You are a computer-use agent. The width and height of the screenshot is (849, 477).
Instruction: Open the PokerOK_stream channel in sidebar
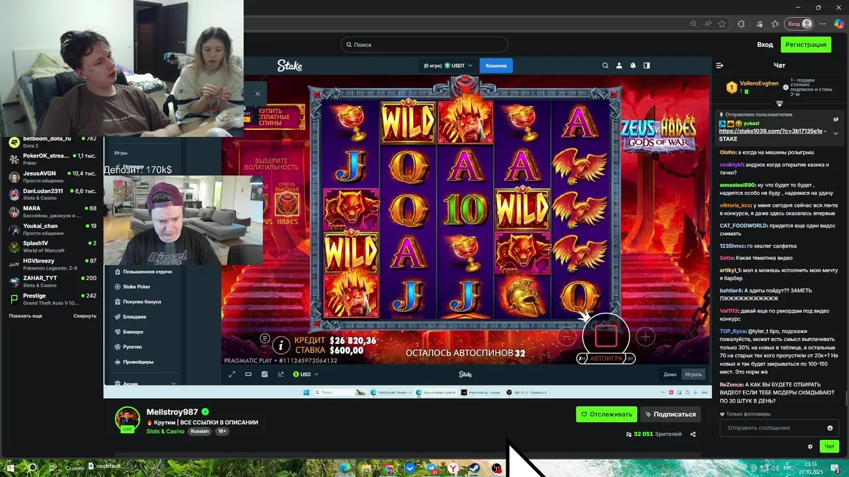52,159
